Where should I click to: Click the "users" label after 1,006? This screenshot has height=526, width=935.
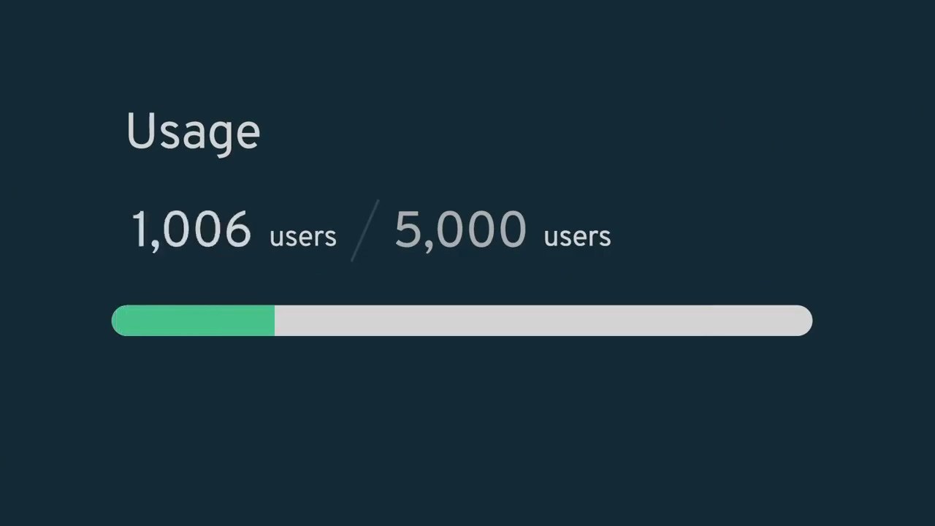pos(302,237)
